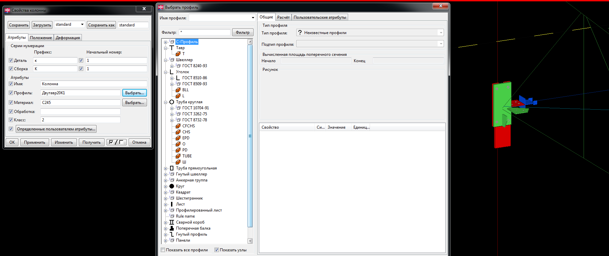Click Выбрать next to Материал field
The height and width of the screenshot is (256, 609).
(135, 103)
